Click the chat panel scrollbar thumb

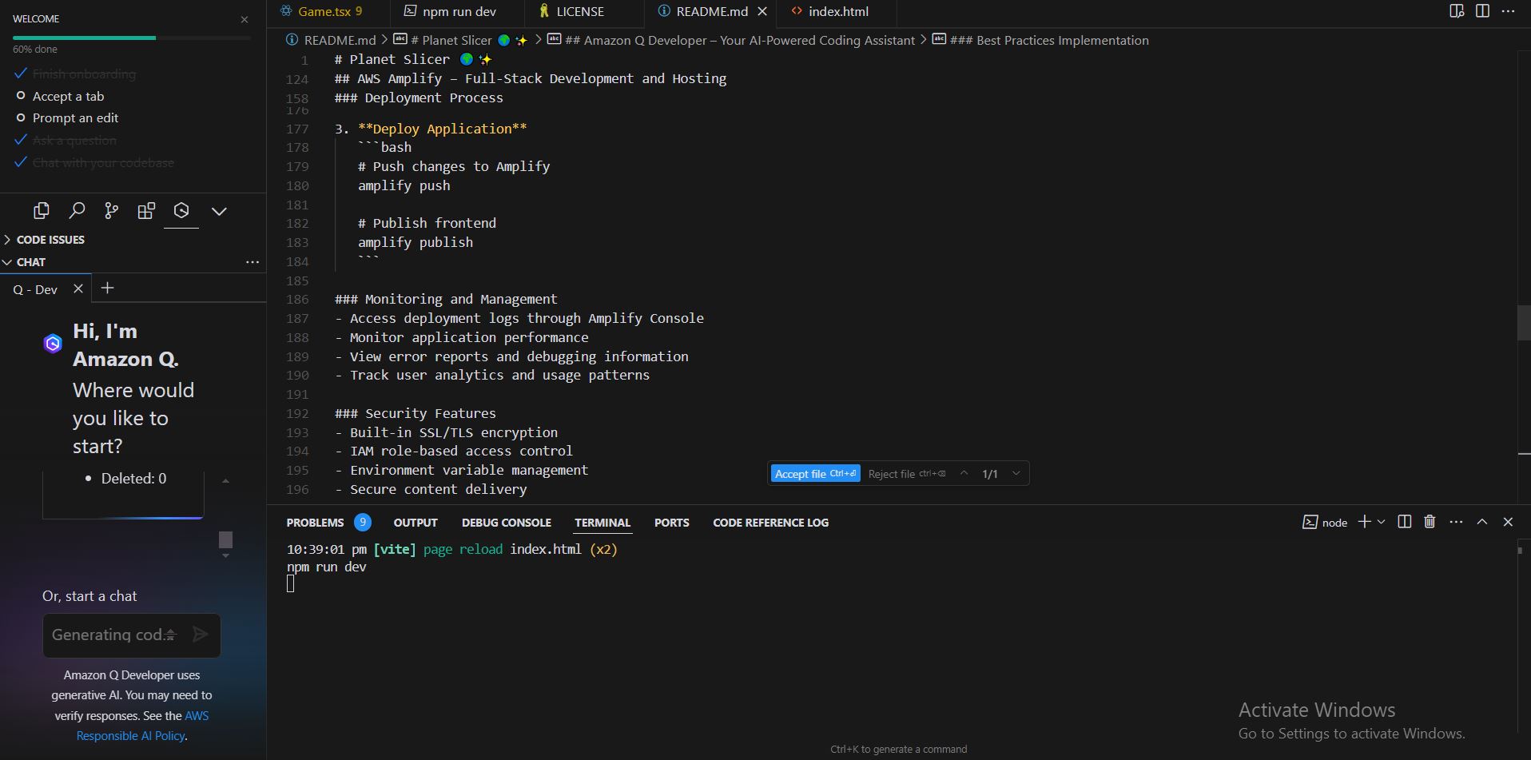click(x=225, y=539)
